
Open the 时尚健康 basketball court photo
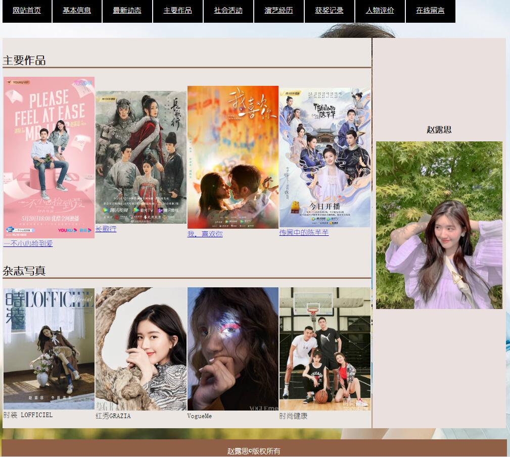pos(325,349)
